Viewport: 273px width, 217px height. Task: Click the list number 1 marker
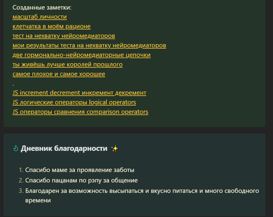pyautogui.click(x=21, y=170)
